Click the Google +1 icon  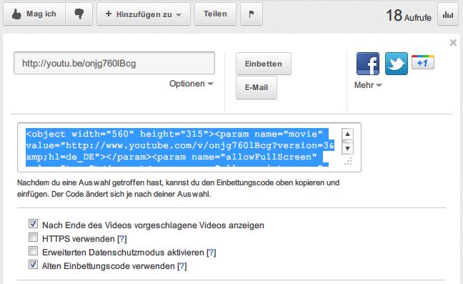423,62
